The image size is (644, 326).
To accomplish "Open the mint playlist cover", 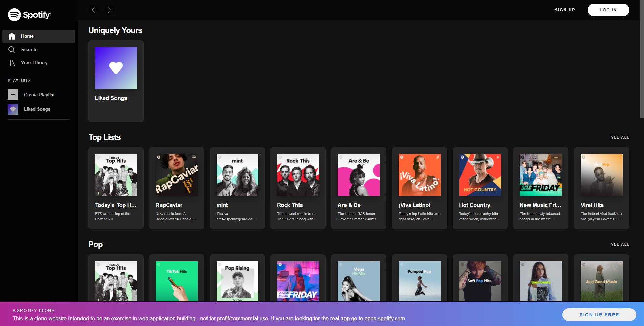I will pyautogui.click(x=237, y=175).
